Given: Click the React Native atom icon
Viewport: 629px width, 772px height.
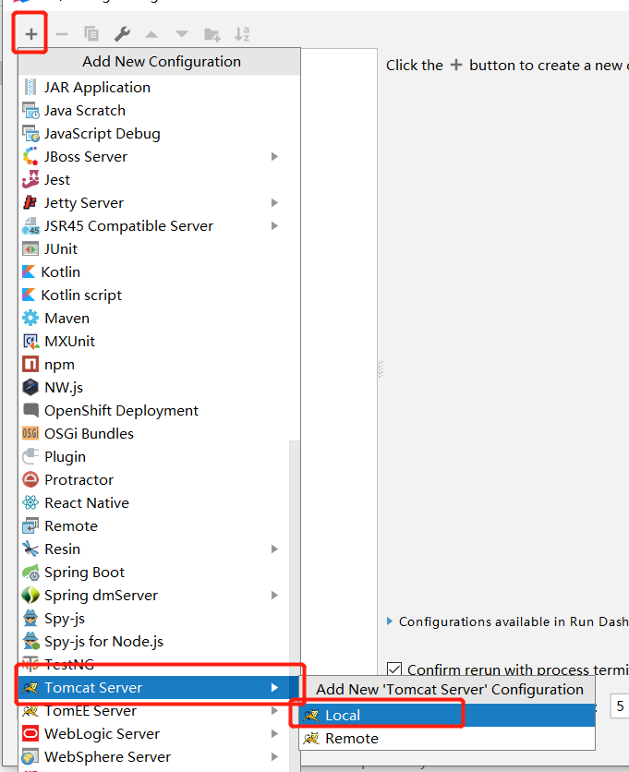Looking at the screenshot, I should pos(30,502).
